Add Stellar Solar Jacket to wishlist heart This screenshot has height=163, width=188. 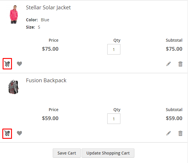(19, 64)
